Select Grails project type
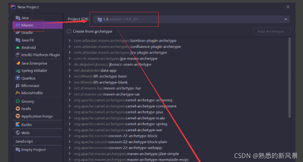303x162 pixels. pyautogui.click(x=37, y=109)
